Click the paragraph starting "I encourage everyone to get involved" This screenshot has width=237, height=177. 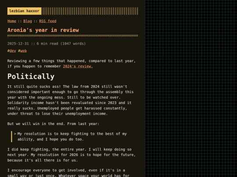coord(68,173)
